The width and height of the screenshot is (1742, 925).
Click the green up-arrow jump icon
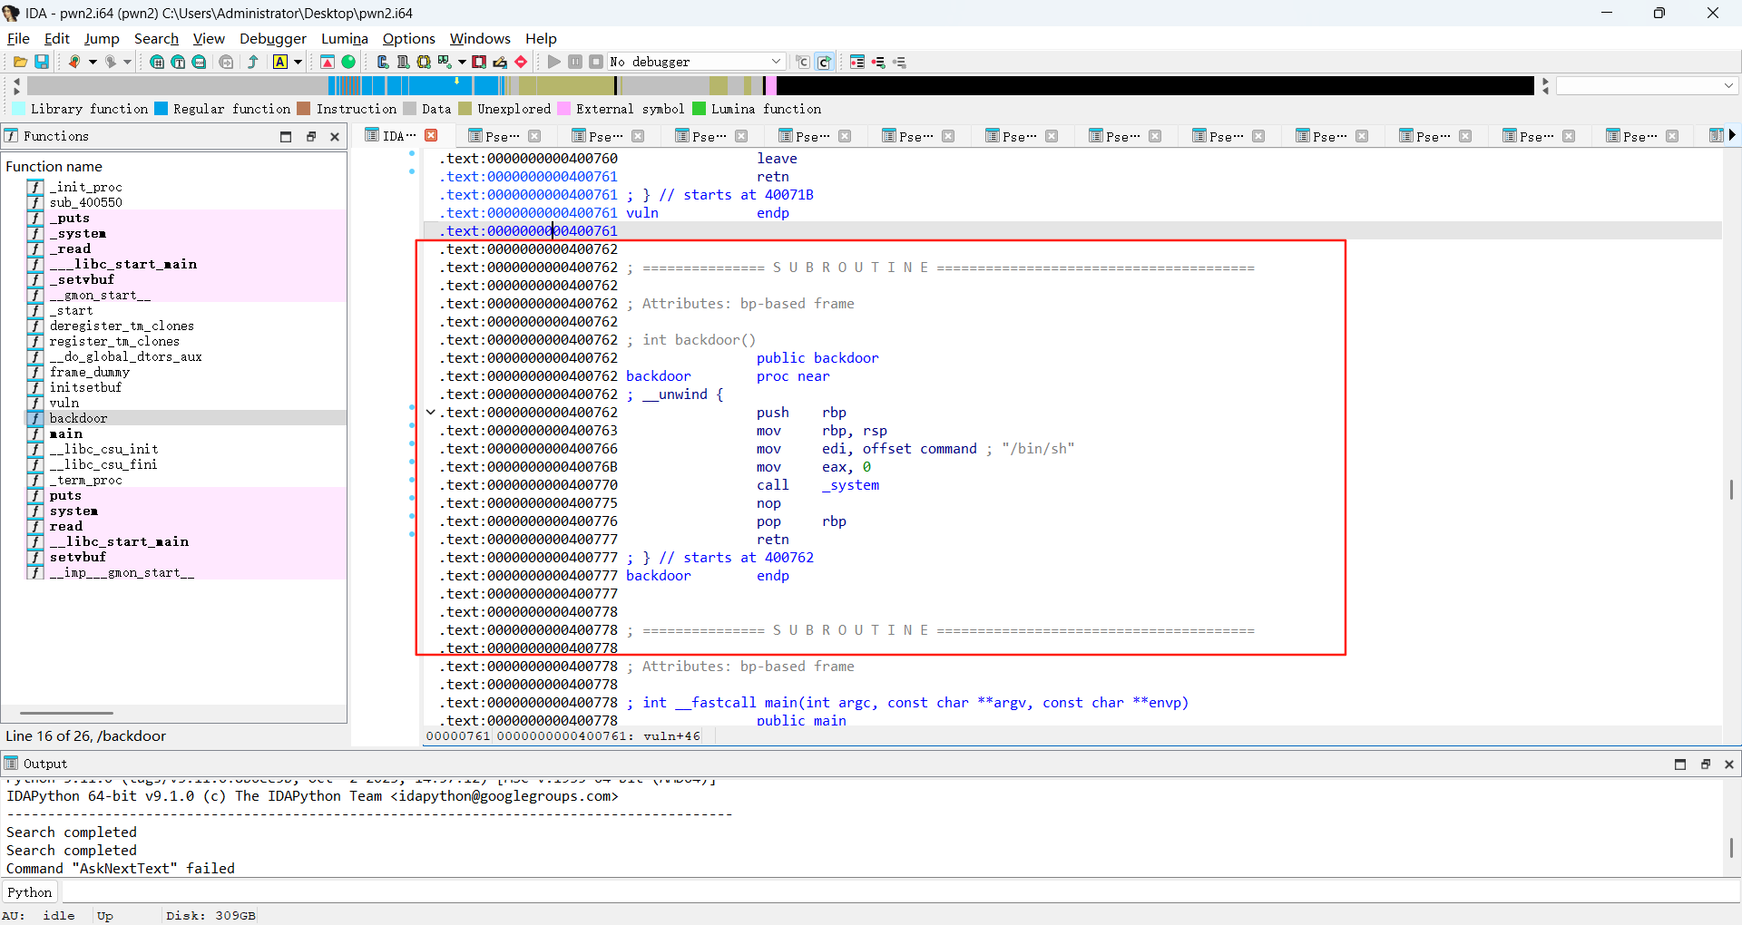[x=253, y=62]
